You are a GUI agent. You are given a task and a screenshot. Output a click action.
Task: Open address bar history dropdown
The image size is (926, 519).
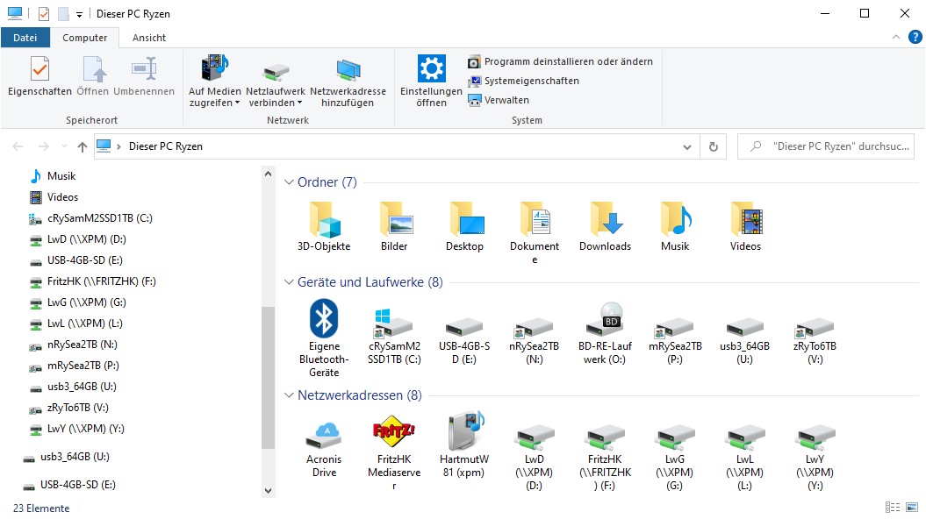(687, 147)
